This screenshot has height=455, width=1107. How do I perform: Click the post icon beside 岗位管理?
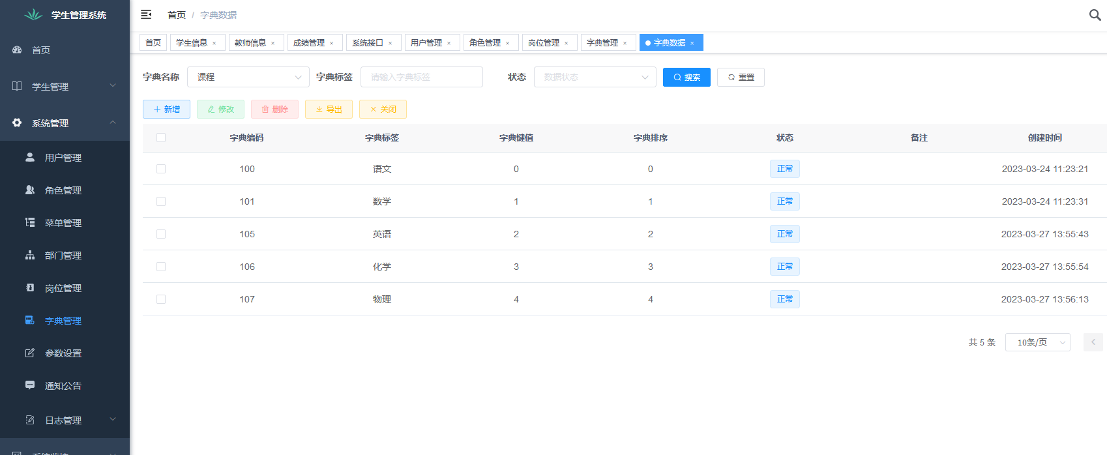pos(30,287)
